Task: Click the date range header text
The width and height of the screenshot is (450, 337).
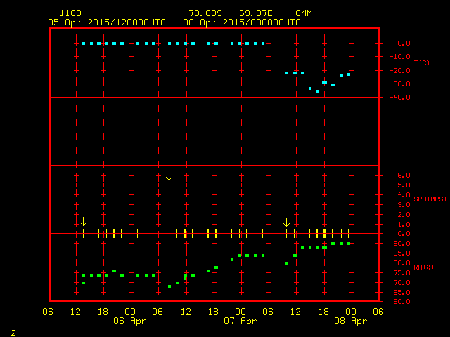Action: click(x=174, y=22)
